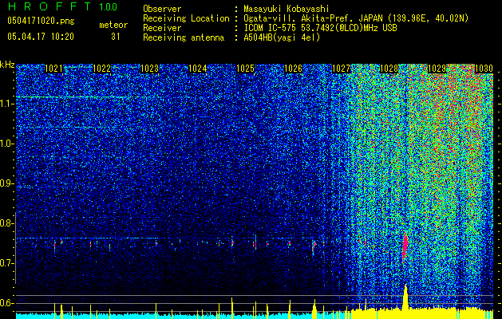The height and width of the screenshot is (319, 502).
Task: Click the 1028 time marker
Action: coord(389,69)
